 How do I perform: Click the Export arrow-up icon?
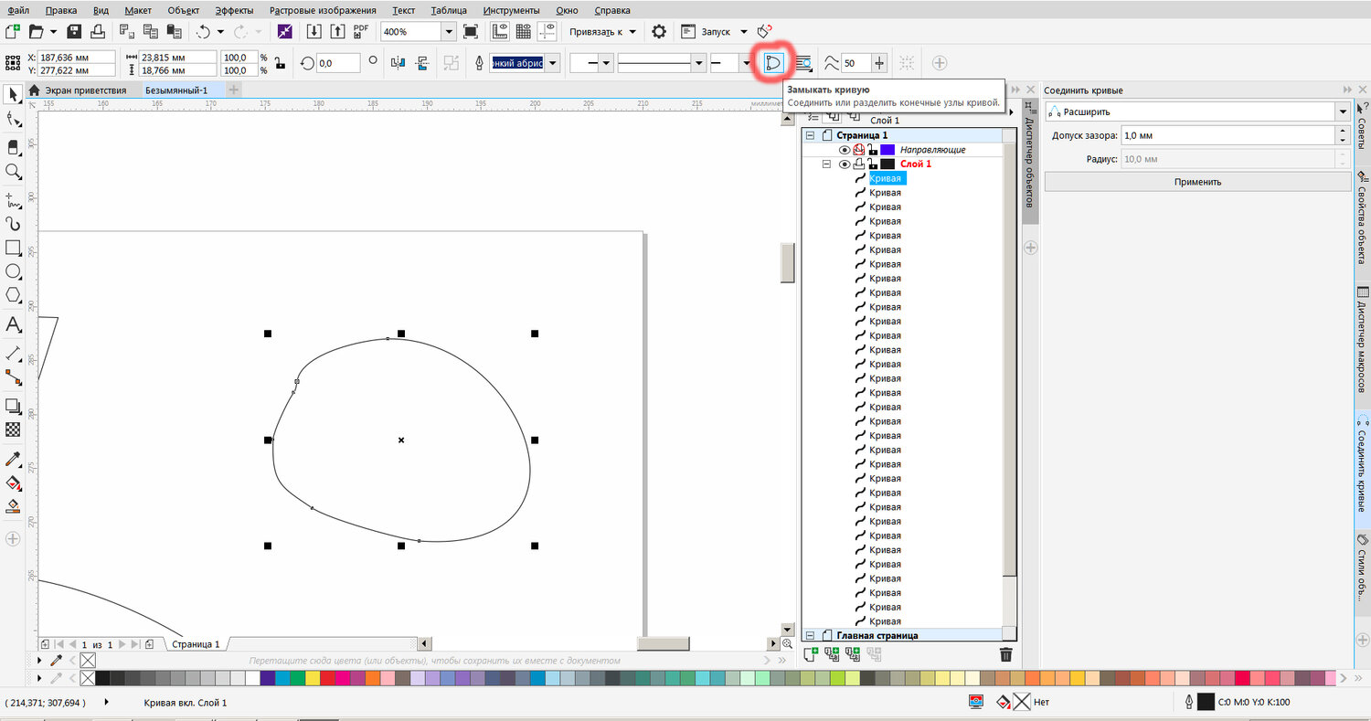(336, 31)
